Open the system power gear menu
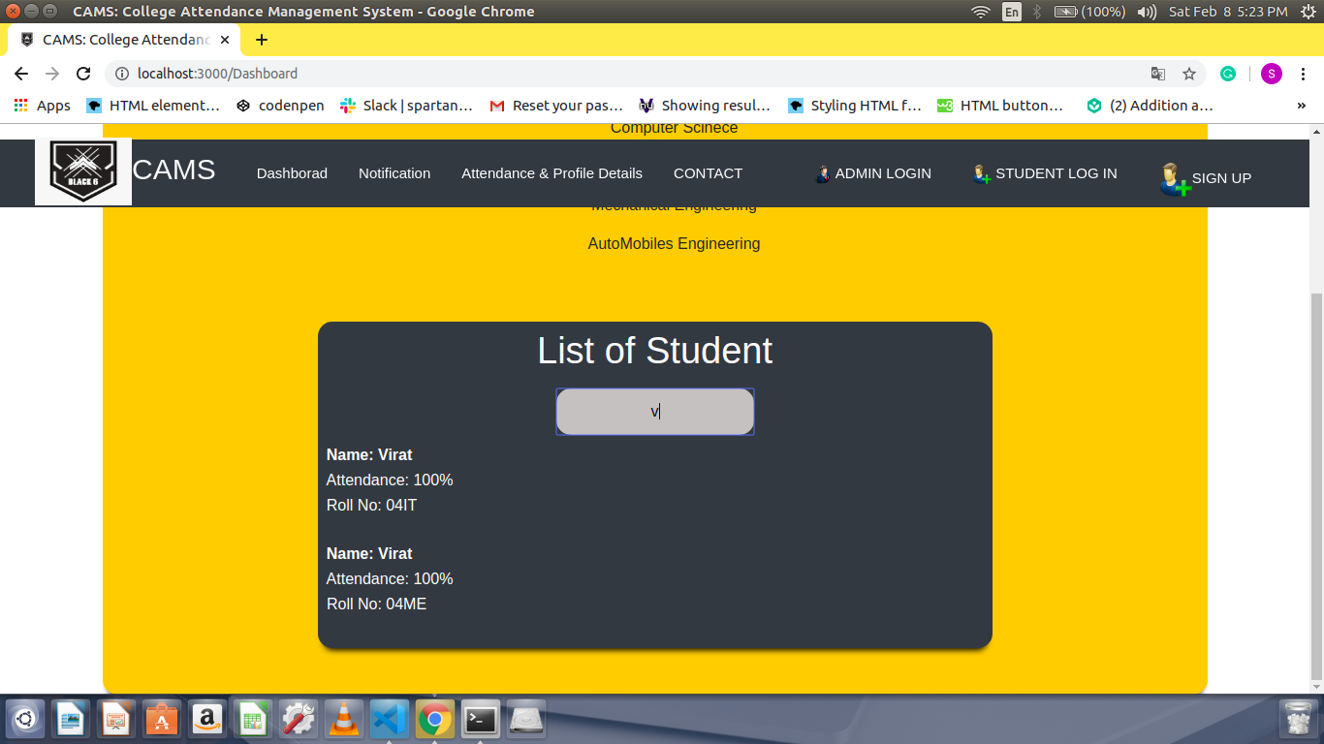The image size is (1324, 744). click(x=1308, y=12)
